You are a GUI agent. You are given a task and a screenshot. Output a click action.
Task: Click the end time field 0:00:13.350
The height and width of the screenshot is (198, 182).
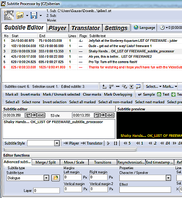click(x=83, y=115)
